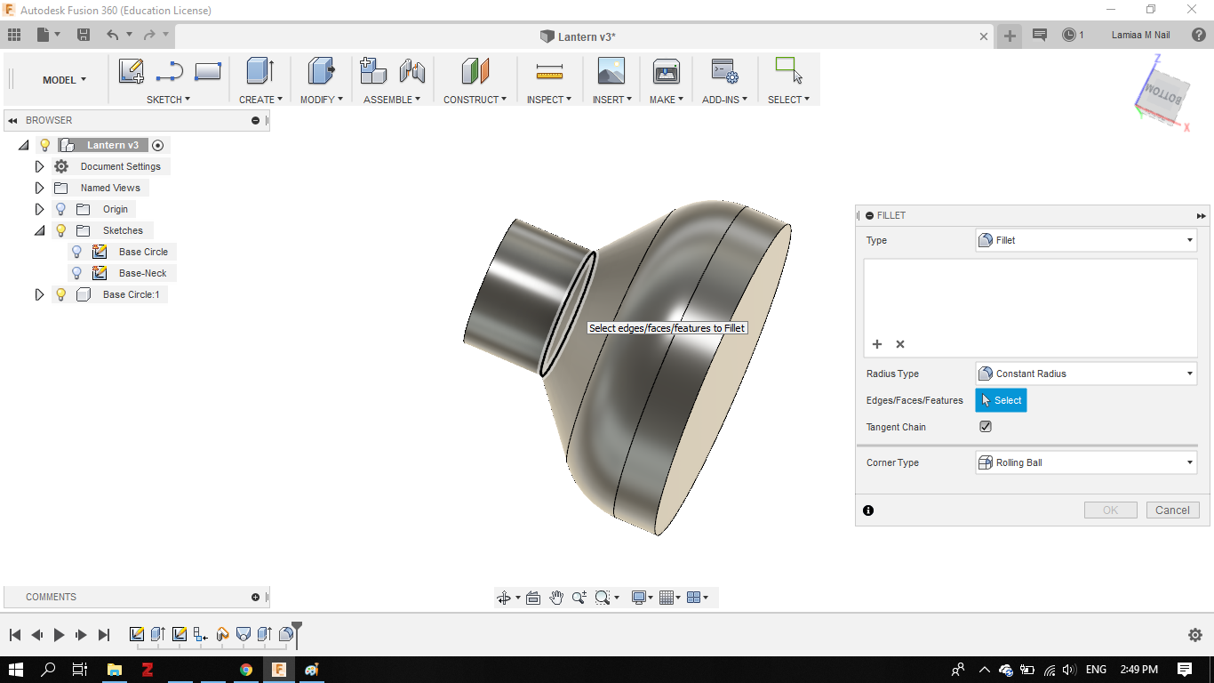This screenshot has height=683, width=1214.
Task: Select the Fillet feature in the timeline
Action: (x=286, y=634)
